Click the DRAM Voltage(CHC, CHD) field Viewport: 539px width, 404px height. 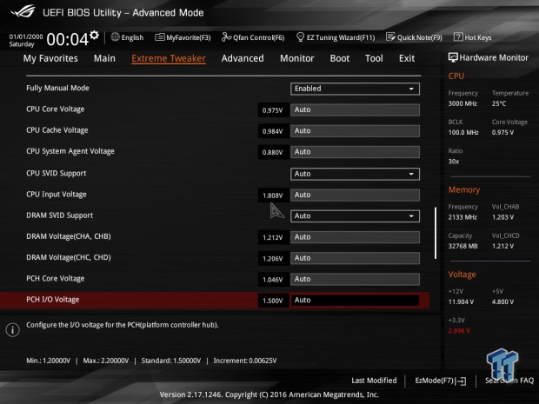click(x=355, y=258)
